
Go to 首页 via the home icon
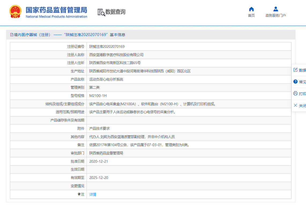pos(251,9)
